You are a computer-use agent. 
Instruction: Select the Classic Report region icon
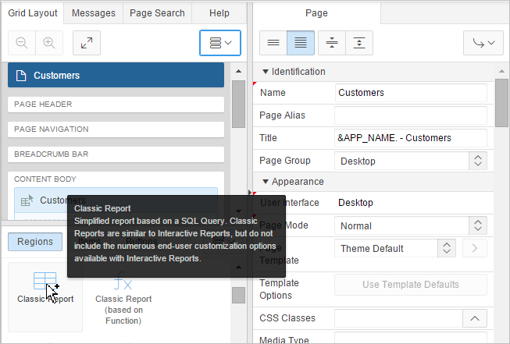(x=45, y=286)
